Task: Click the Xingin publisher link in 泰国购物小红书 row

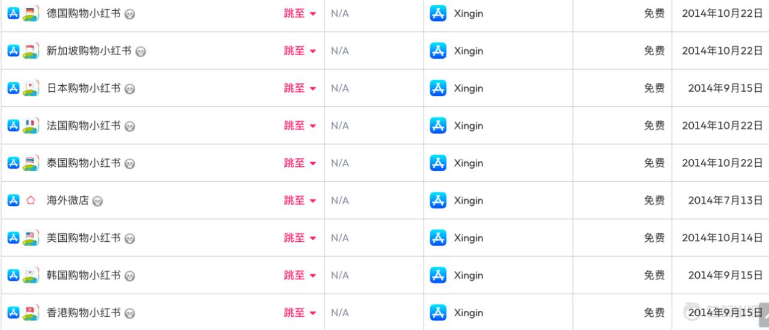Action: (x=468, y=163)
